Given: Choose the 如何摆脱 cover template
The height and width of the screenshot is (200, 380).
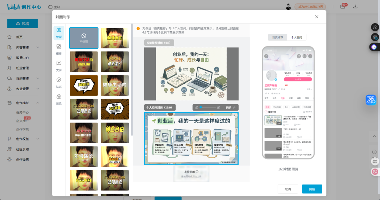Looking at the screenshot, I should 84,156.
